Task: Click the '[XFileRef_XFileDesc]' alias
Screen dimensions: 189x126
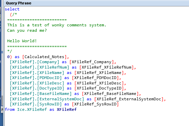Action: tap(99, 83)
